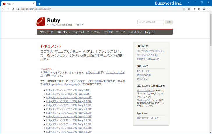This screenshot has height=134, width=212.
Task: Reload the page with the refresh icon
Action: tap(13, 9)
